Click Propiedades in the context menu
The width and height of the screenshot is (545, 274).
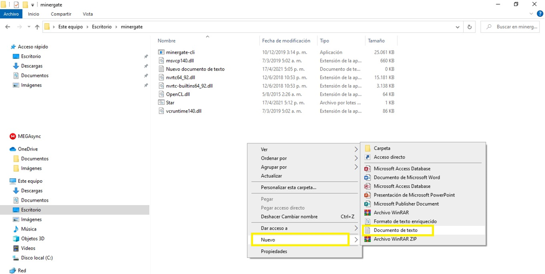[274, 251]
